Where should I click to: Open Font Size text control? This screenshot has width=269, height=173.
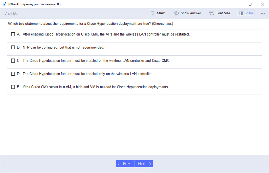223,13
